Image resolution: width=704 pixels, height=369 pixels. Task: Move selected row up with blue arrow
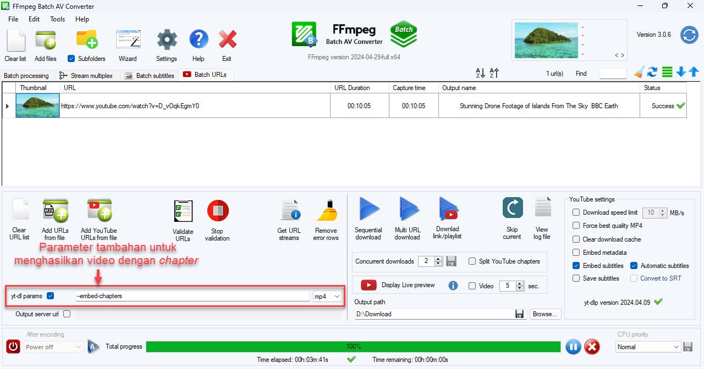pos(694,72)
